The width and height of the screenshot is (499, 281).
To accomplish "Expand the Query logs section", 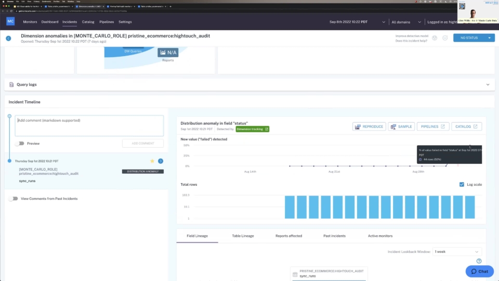I will pos(488,85).
